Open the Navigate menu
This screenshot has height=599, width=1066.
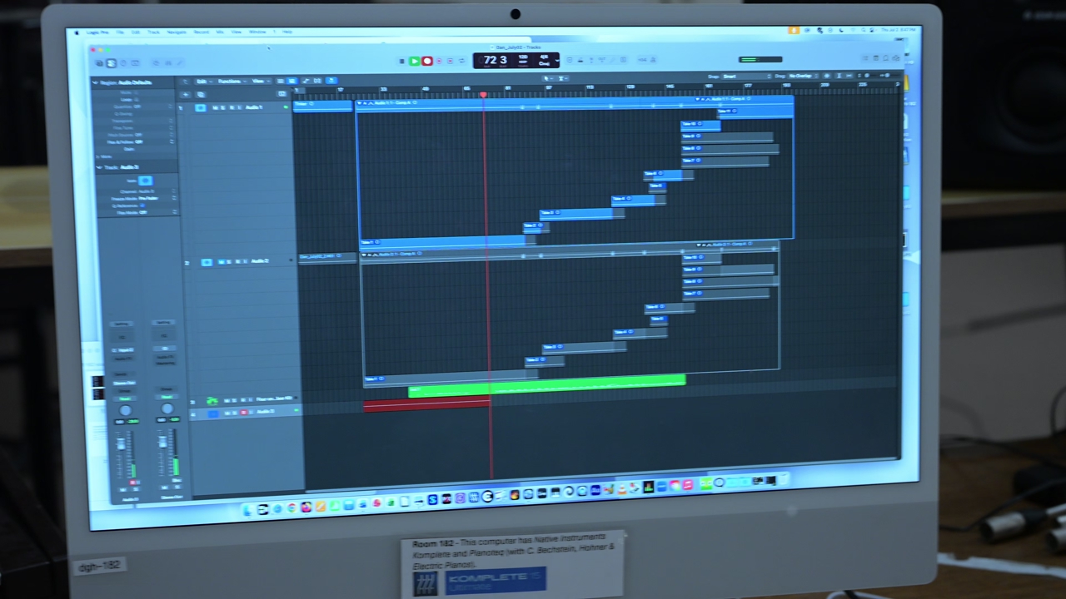click(x=177, y=32)
